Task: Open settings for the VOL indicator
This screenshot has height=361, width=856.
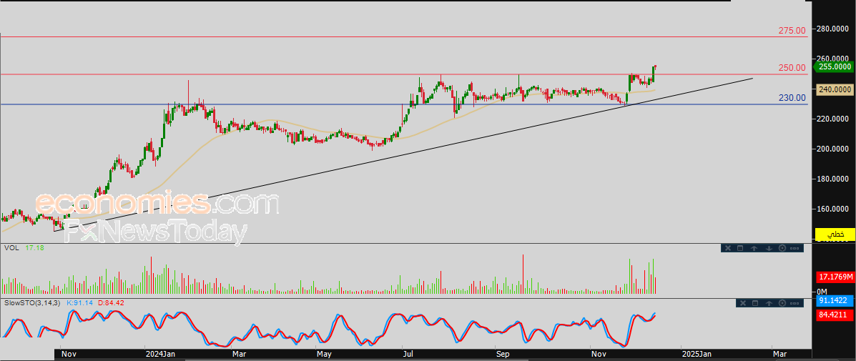Action: [x=782, y=248]
